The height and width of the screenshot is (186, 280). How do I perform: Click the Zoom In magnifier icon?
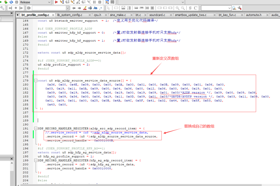pyautogui.click(x=177, y=8)
